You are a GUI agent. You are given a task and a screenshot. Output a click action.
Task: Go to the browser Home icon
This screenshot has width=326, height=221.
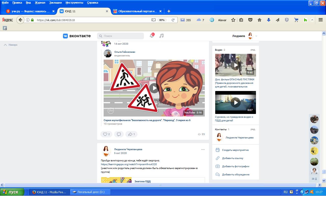coord(260,20)
